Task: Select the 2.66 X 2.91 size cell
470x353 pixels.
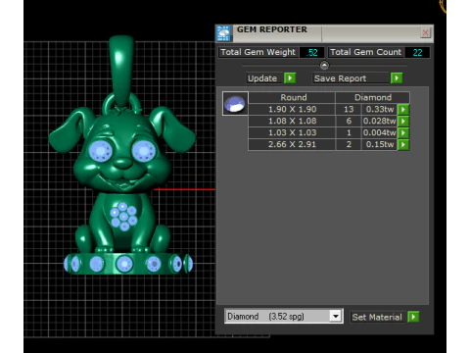Action: [x=292, y=144]
